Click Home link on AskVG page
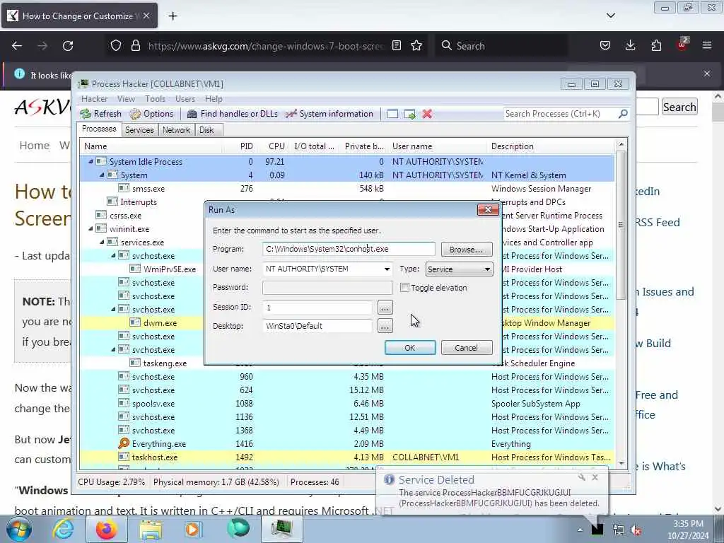The width and height of the screenshot is (724, 543). (x=34, y=146)
